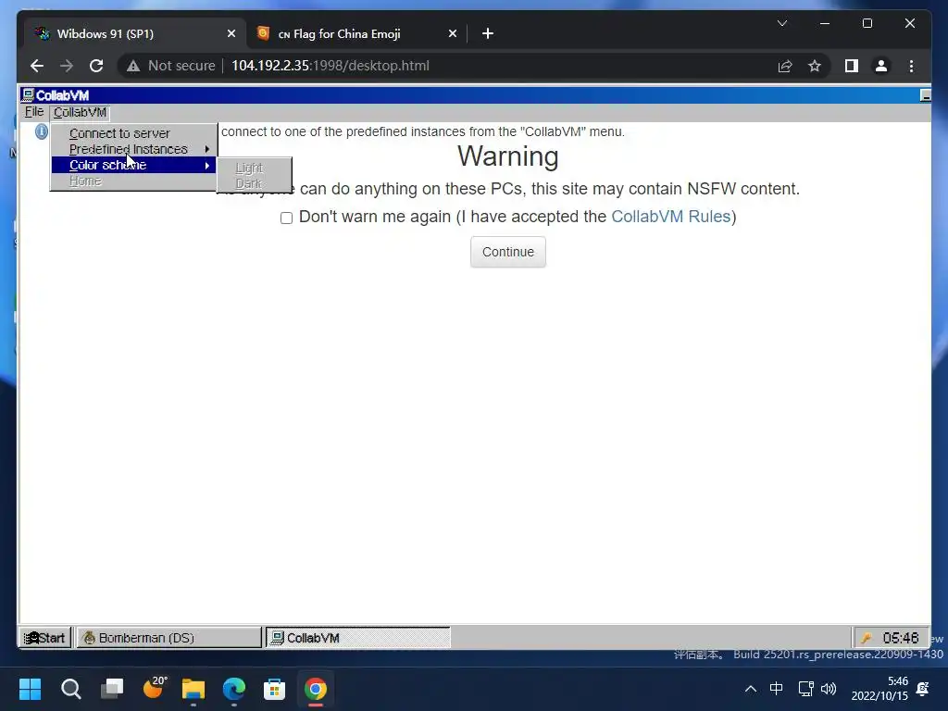Share this page icon in address bar
This screenshot has width=948, height=711.
click(785, 66)
